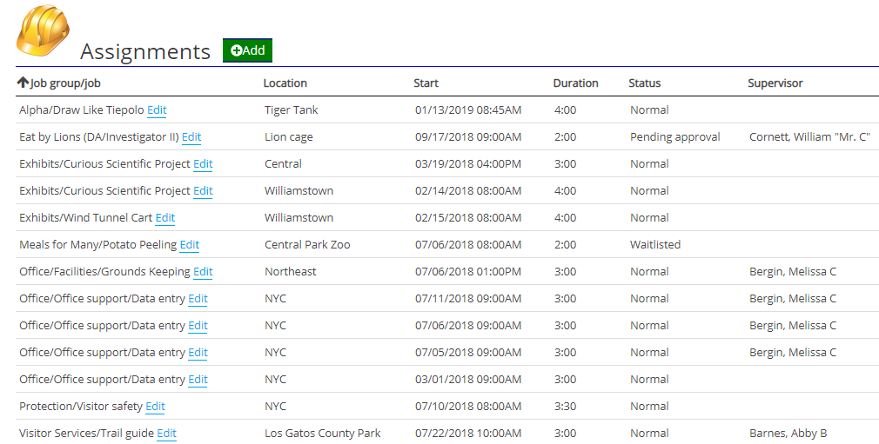Open Edit for Eat by Lions assignment
This screenshot has width=879, height=444.
(x=191, y=137)
